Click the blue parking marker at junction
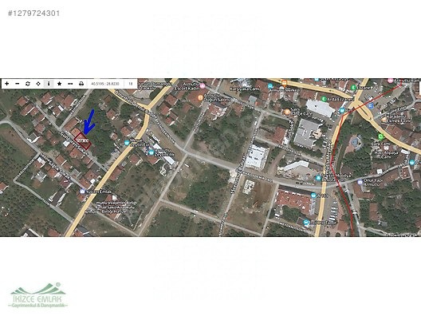This screenshot has width=421, height=316. click(372, 105)
